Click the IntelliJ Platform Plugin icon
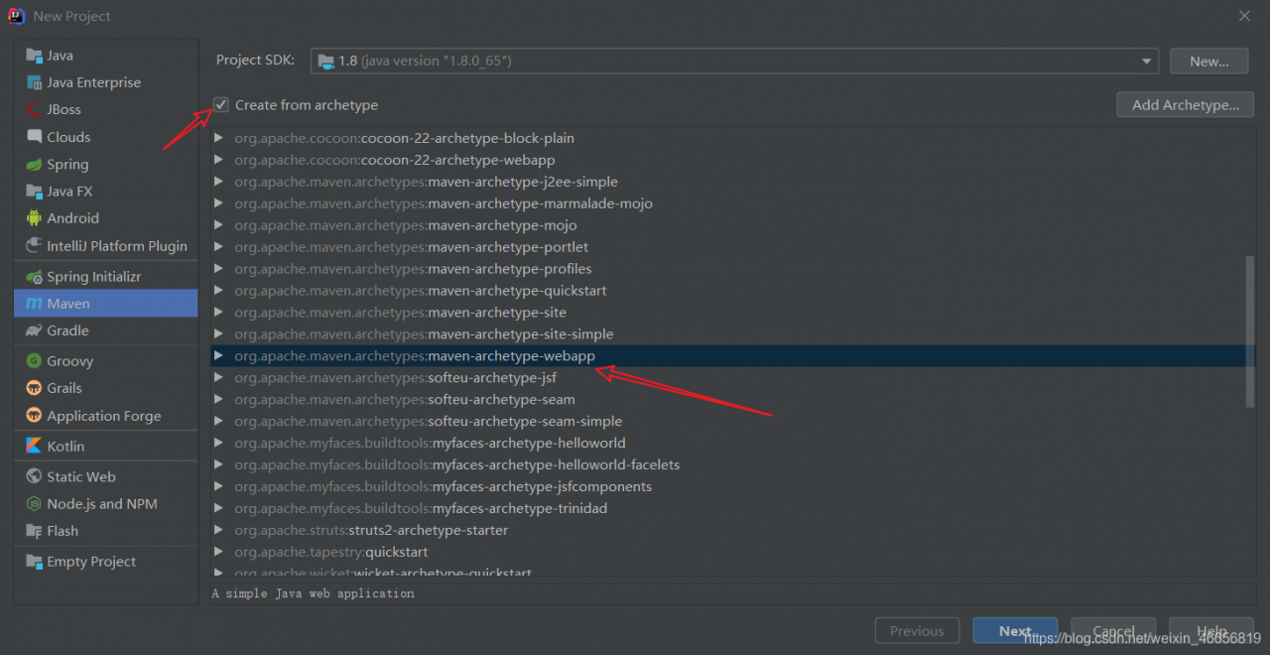This screenshot has height=655, width=1270. click(x=34, y=245)
